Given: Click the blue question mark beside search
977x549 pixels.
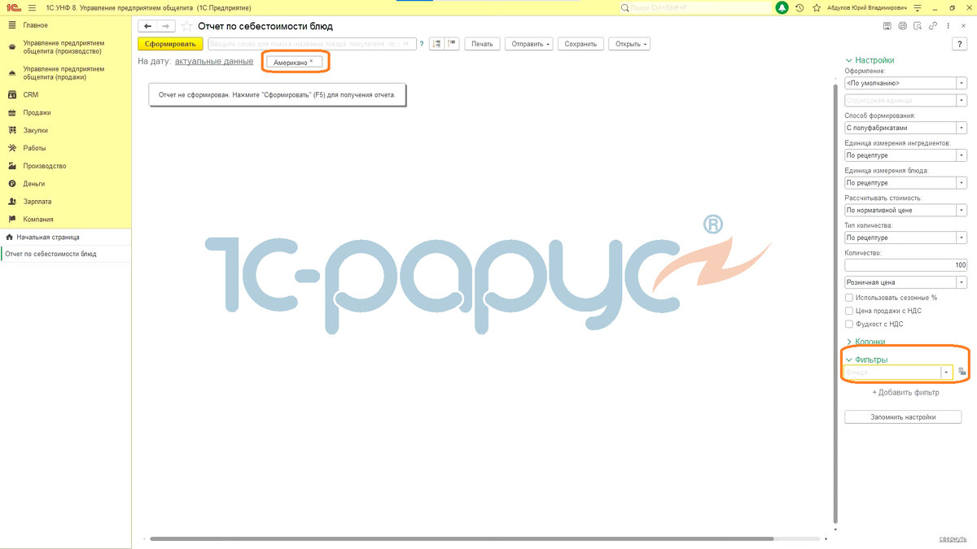Looking at the screenshot, I should pos(421,44).
